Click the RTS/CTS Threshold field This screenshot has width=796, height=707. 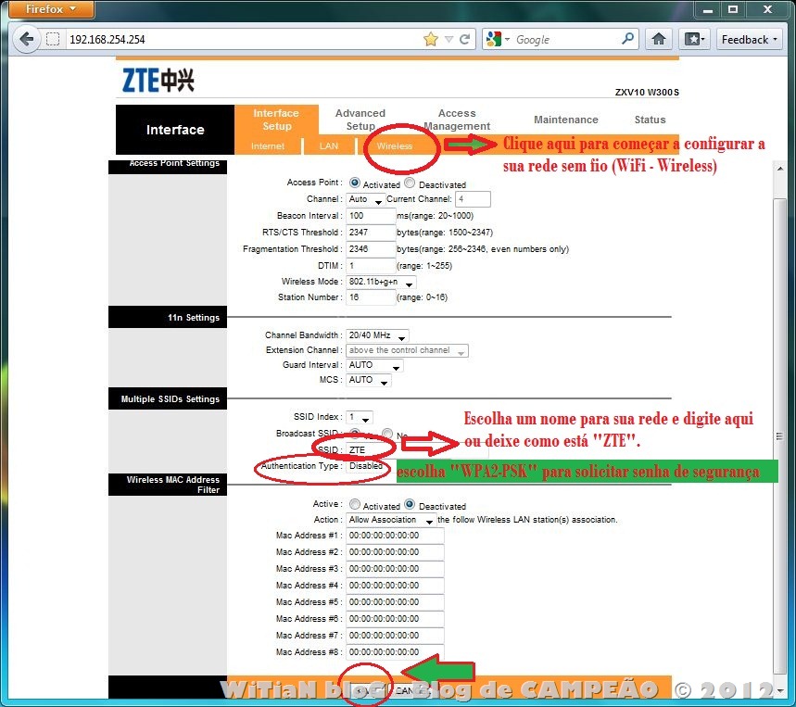click(371, 233)
